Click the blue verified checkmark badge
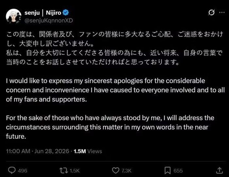229x177 pixels. click(66, 12)
